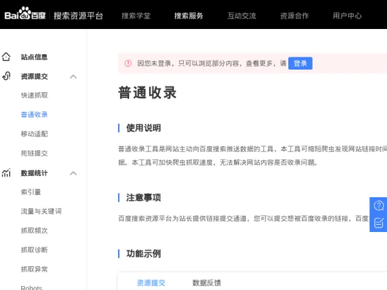
Task: Click the 使用说明 section heading
Action: pos(143,128)
